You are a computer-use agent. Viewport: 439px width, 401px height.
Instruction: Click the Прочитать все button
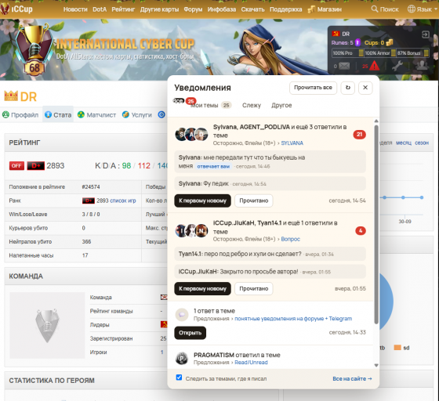tap(313, 88)
